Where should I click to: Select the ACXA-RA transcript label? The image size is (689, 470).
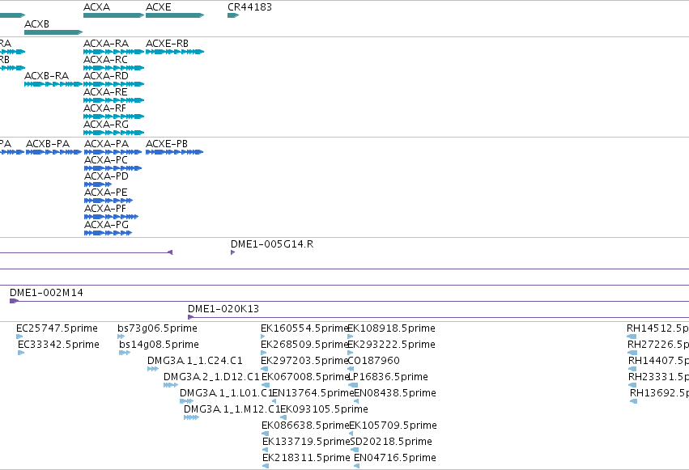106,44
